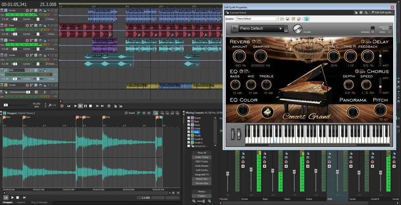Click the Concert Grand piano emblem icon
The width and height of the screenshot is (401, 205).
[x=267, y=112]
